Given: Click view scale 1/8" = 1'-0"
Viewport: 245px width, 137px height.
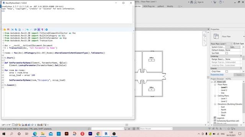Looking at the screenshot, I should click(6, 125).
